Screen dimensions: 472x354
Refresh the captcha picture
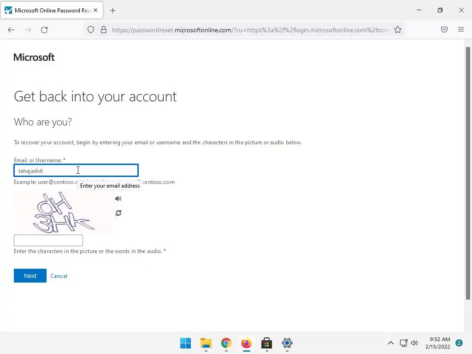tap(118, 213)
